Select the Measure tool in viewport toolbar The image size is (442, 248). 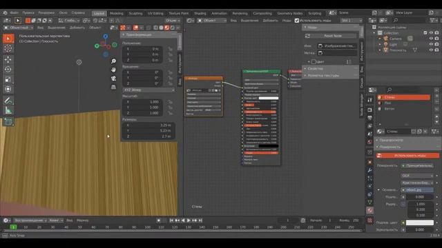pos(8,110)
